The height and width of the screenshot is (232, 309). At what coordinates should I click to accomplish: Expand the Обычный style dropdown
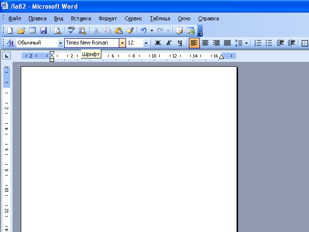point(60,43)
